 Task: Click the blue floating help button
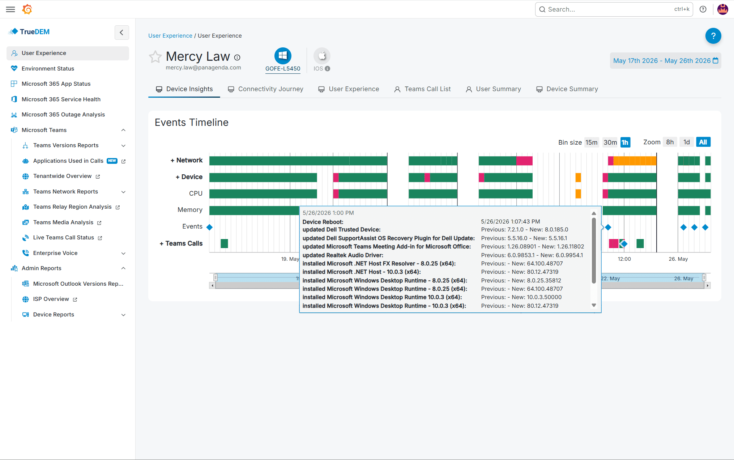(713, 36)
